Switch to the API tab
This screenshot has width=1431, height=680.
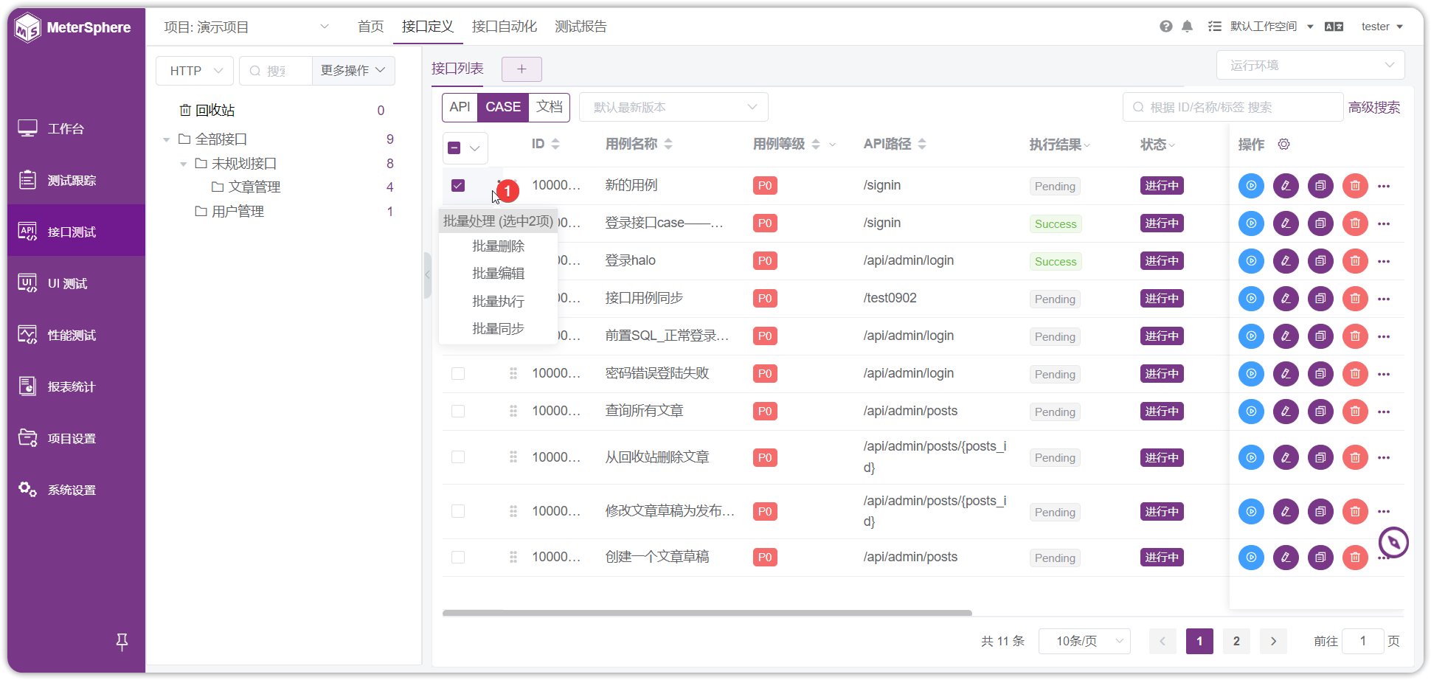click(460, 107)
